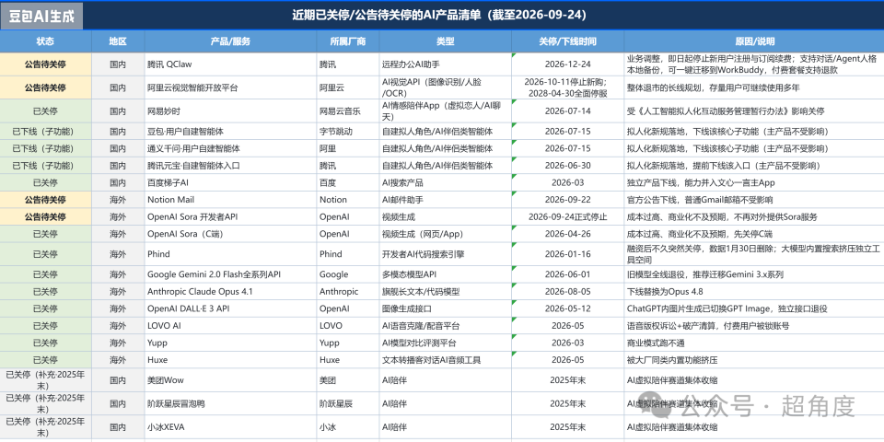Select the 网易妙时 product cell
This screenshot has height=442, width=884.
(230, 111)
